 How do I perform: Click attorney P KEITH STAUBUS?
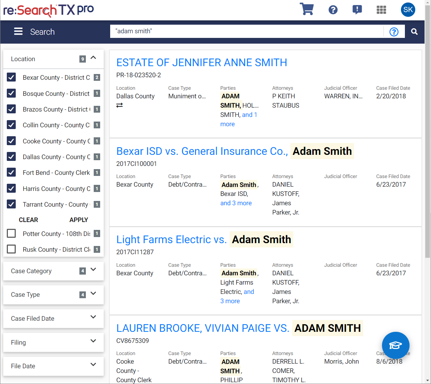click(x=286, y=101)
